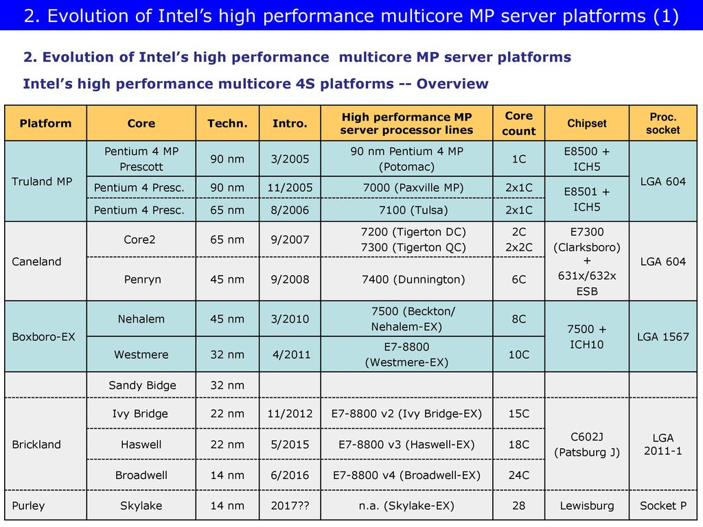Select 'E7-8800 v3 (Haswell-EX)' cell

[x=406, y=444]
